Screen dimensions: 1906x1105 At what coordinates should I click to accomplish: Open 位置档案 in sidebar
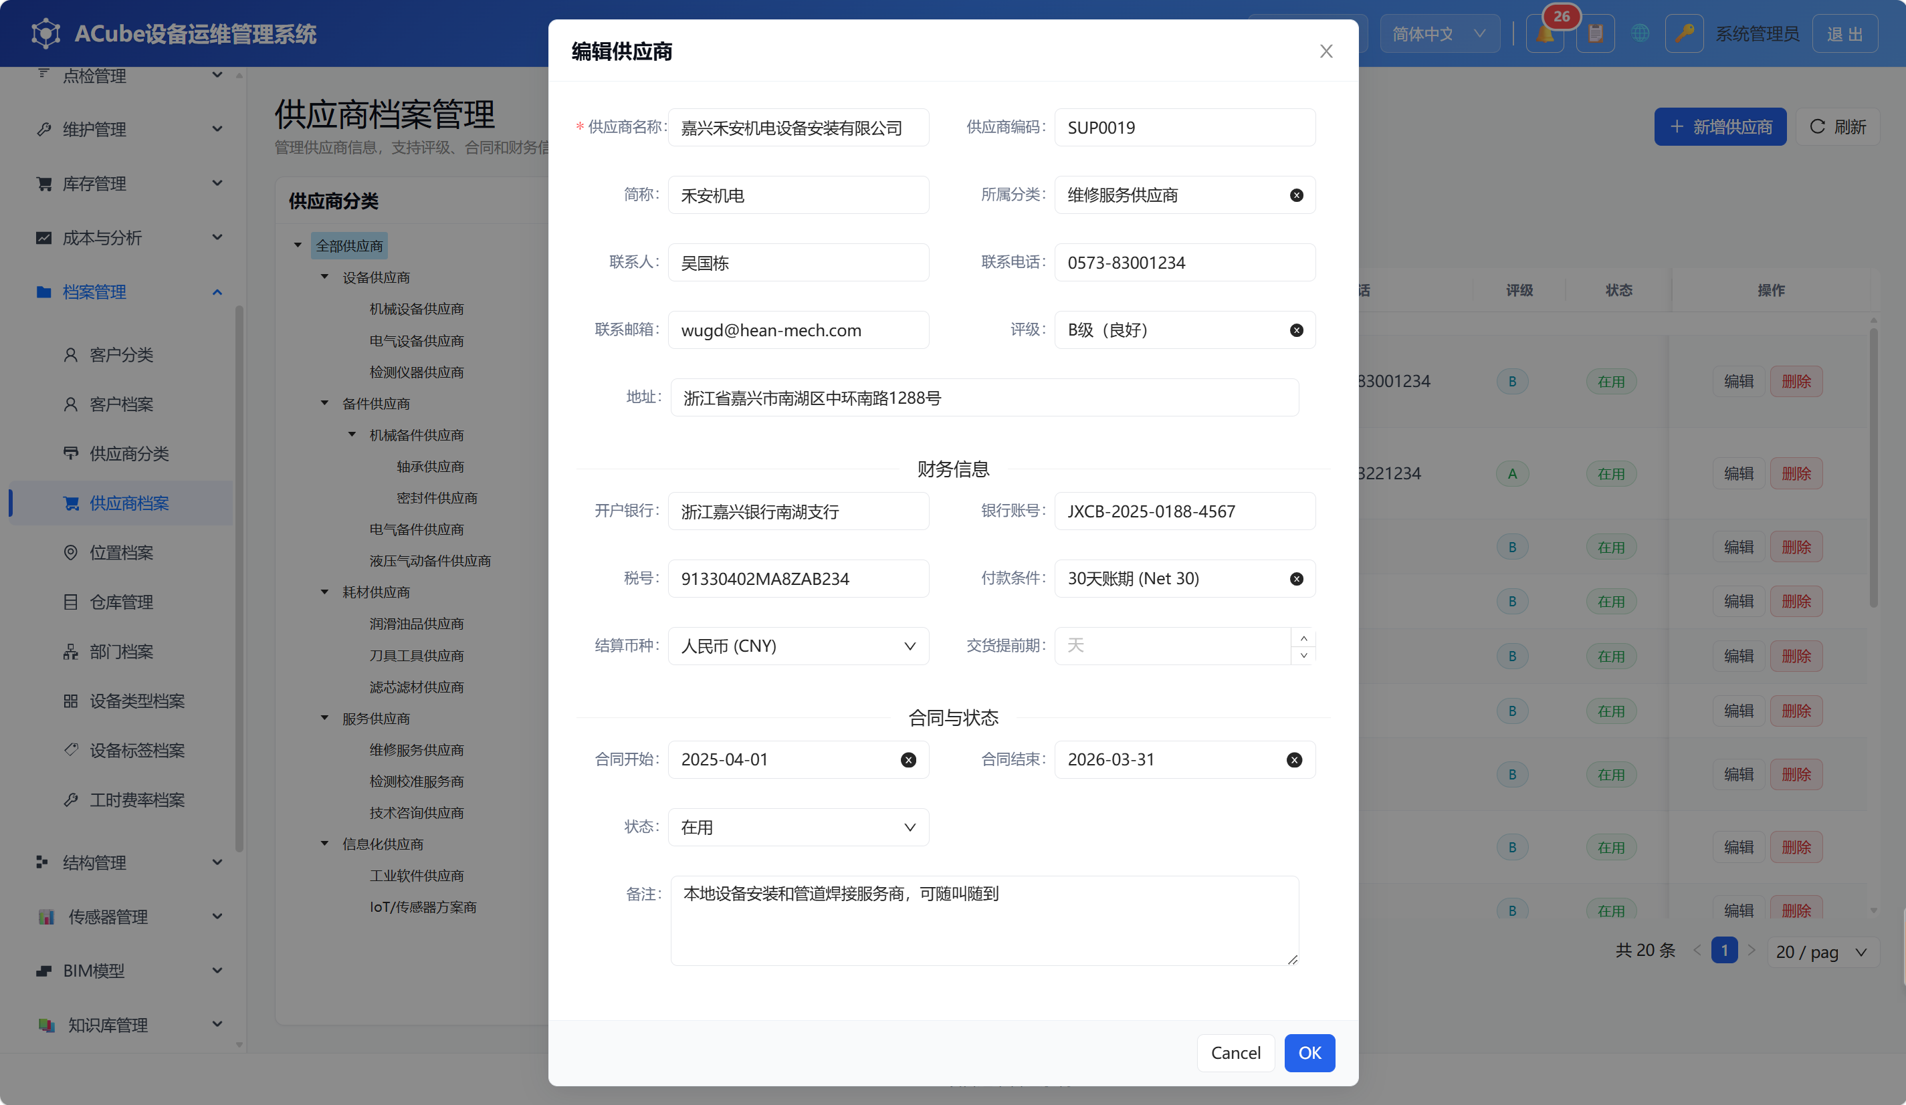pos(121,552)
